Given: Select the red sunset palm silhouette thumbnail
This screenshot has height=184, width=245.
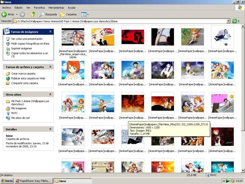Looking at the screenshot, I should tap(133, 37).
